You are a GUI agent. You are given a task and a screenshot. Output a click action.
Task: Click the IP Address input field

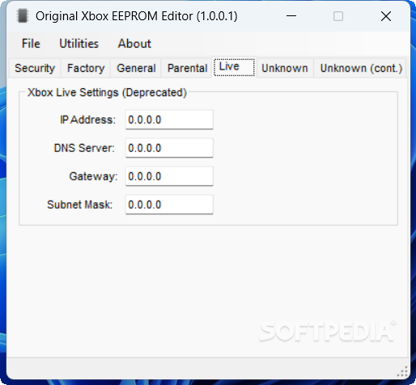169,120
